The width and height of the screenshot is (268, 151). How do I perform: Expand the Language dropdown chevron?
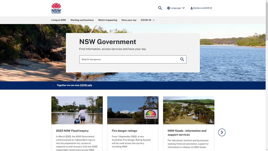[184, 8]
